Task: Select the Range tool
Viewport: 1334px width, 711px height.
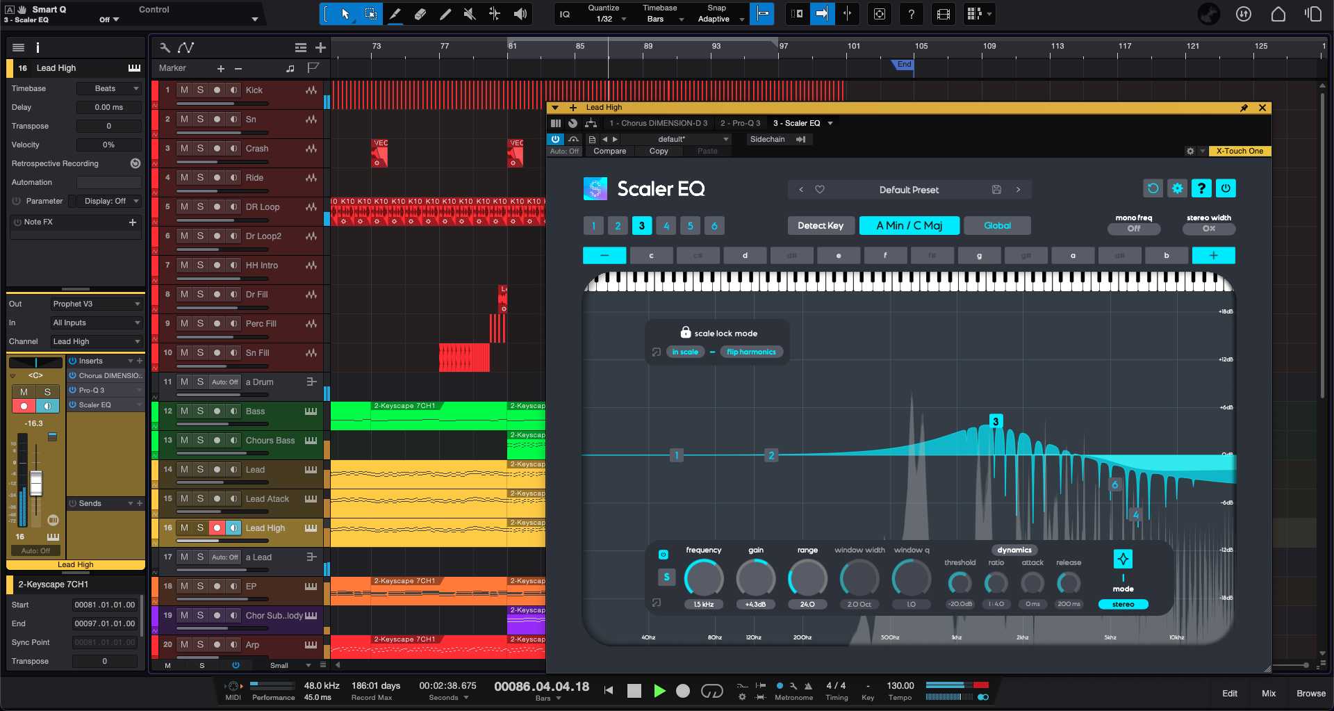Action: tap(371, 14)
